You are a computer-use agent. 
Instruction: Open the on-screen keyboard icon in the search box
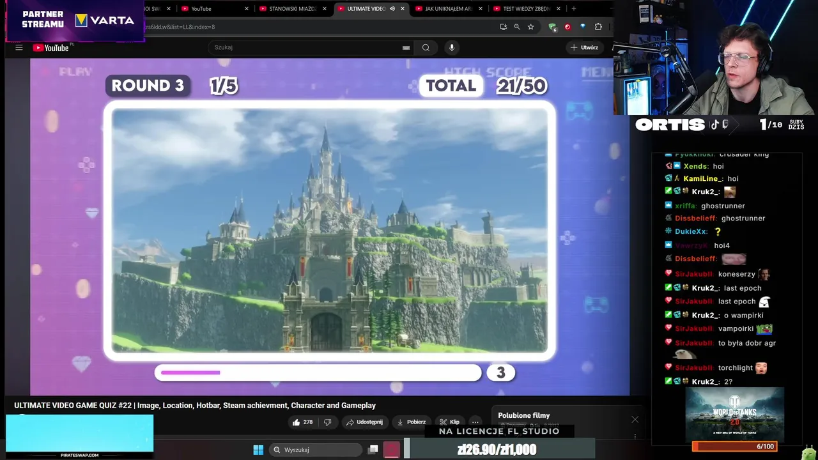(406, 47)
